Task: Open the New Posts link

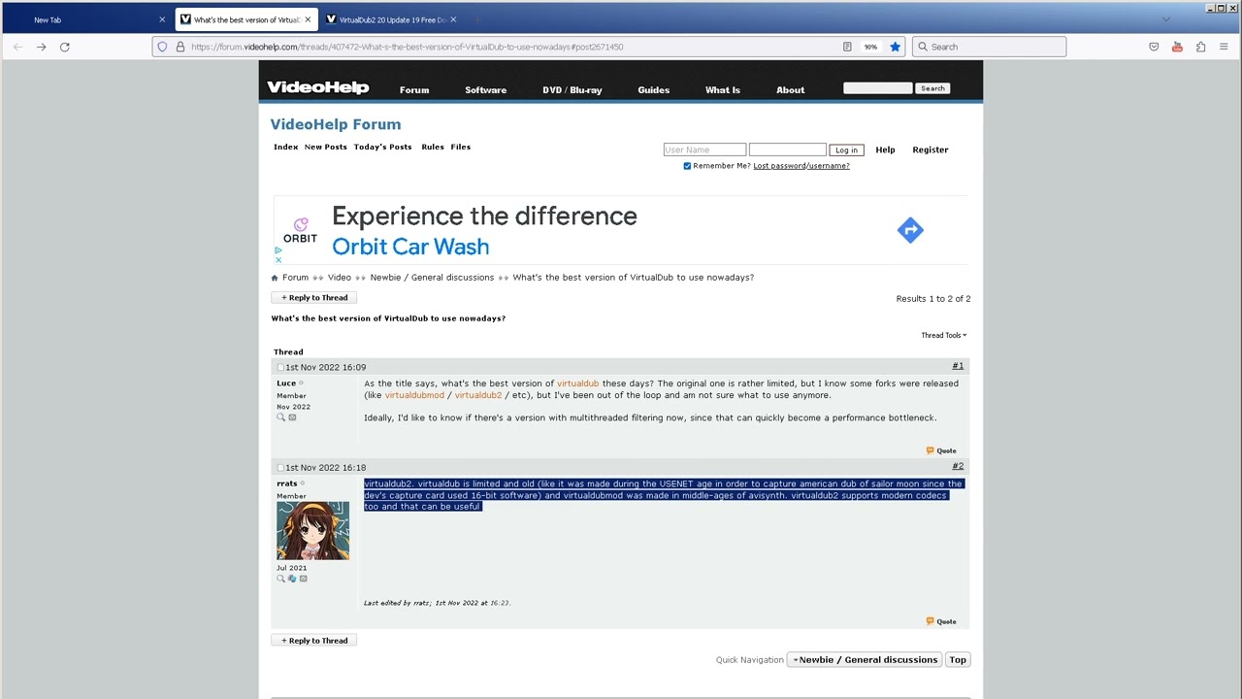Action: [325, 148]
